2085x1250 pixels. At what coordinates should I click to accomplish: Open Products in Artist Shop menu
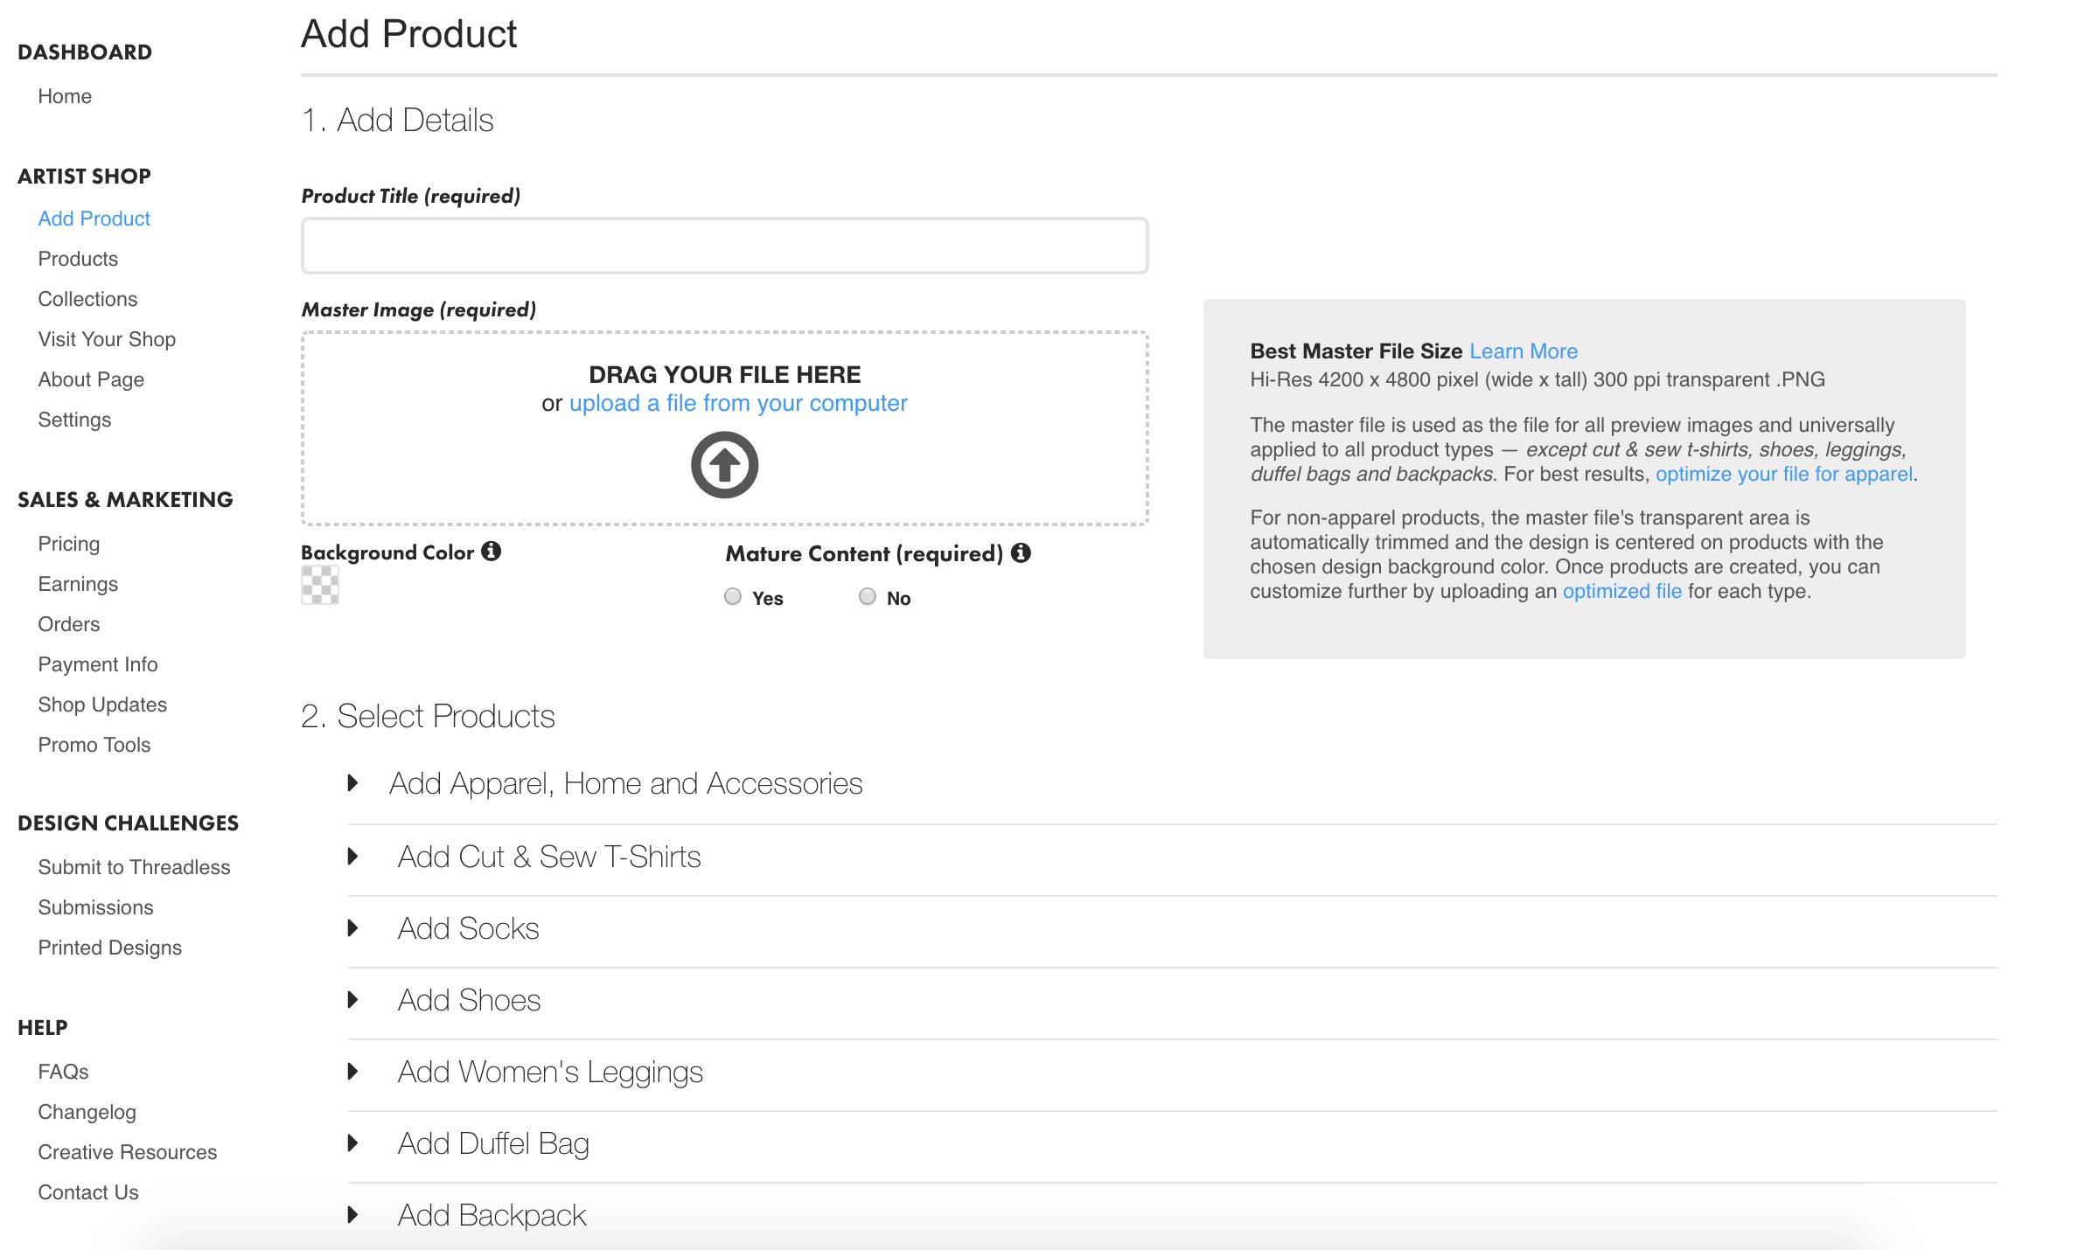pyautogui.click(x=78, y=259)
